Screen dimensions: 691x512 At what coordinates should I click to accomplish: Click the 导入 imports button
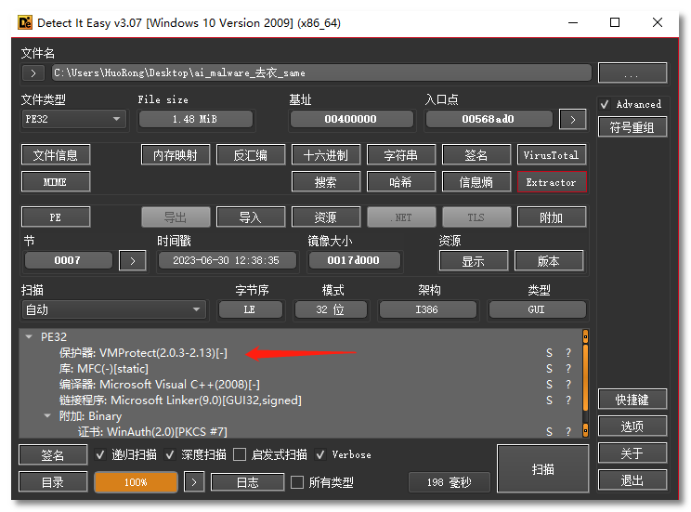[x=251, y=217]
